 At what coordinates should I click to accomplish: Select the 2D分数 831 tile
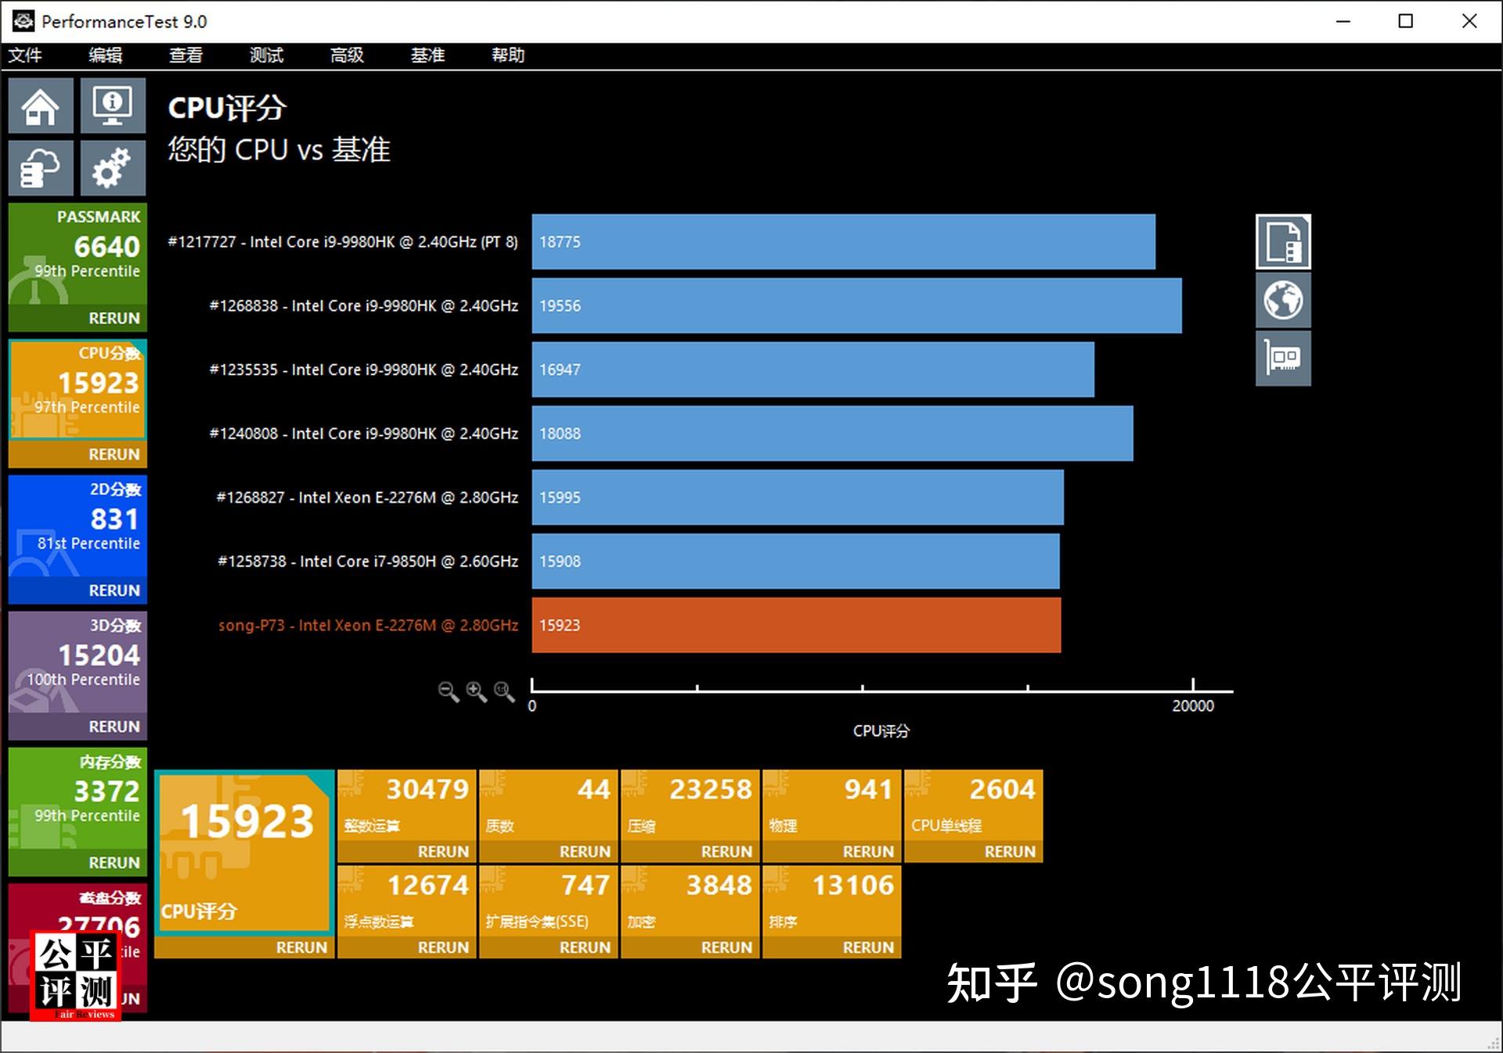77,526
